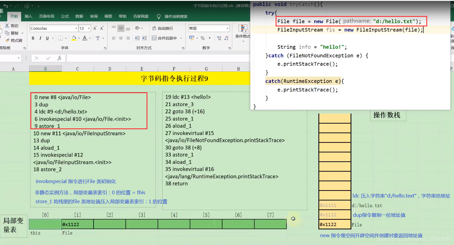Open the number format 常规 dropdown
This screenshot has width=454, height=245.
pyautogui.click(x=227, y=28)
